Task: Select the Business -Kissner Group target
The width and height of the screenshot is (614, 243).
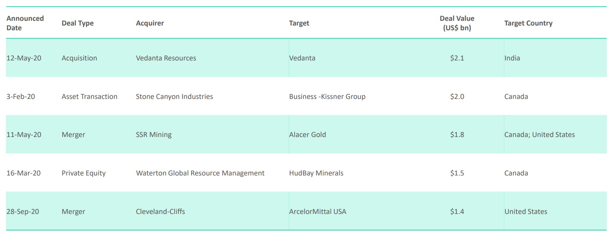Action: pyautogui.click(x=327, y=97)
